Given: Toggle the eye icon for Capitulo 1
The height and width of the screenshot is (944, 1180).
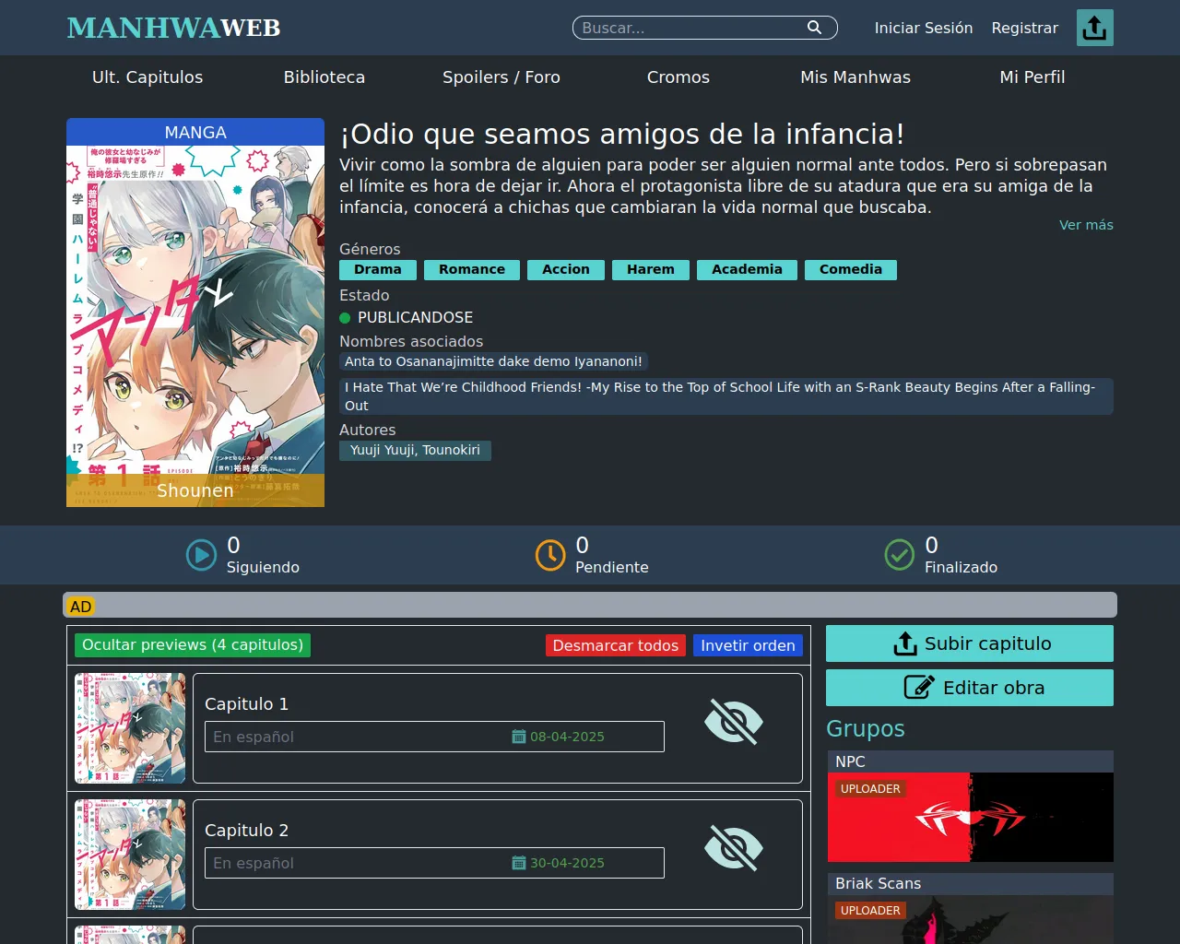Looking at the screenshot, I should tap(734, 722).
